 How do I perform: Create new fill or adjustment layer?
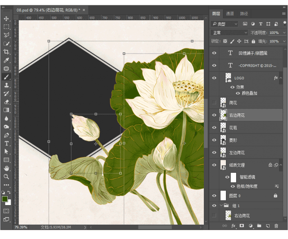[250, 226]
